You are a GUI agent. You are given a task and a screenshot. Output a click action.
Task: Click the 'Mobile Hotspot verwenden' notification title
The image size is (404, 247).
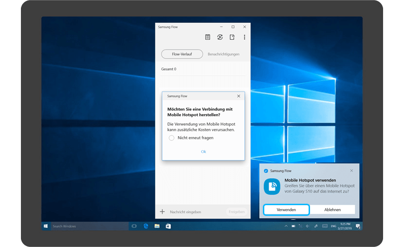[310, 180]
